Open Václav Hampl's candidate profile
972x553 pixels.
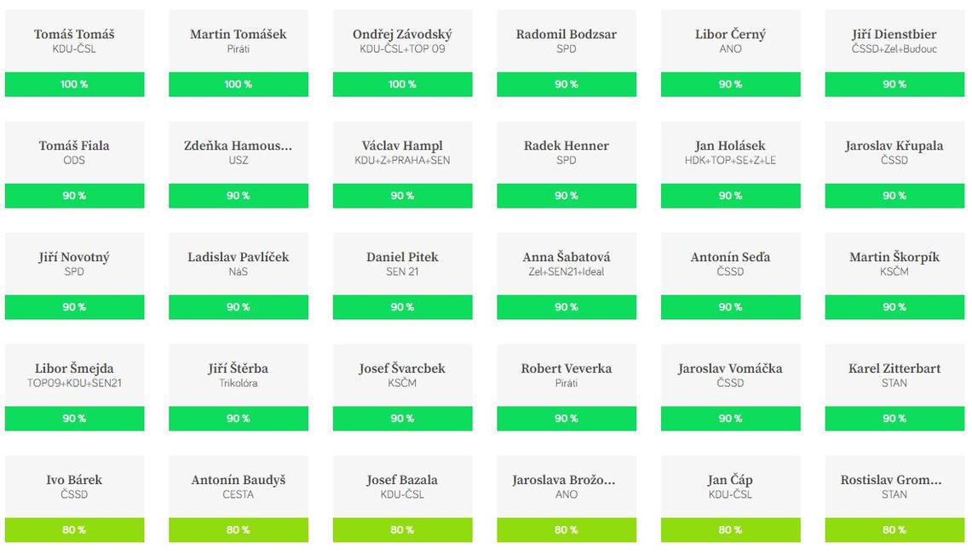[x=402, y=152]
